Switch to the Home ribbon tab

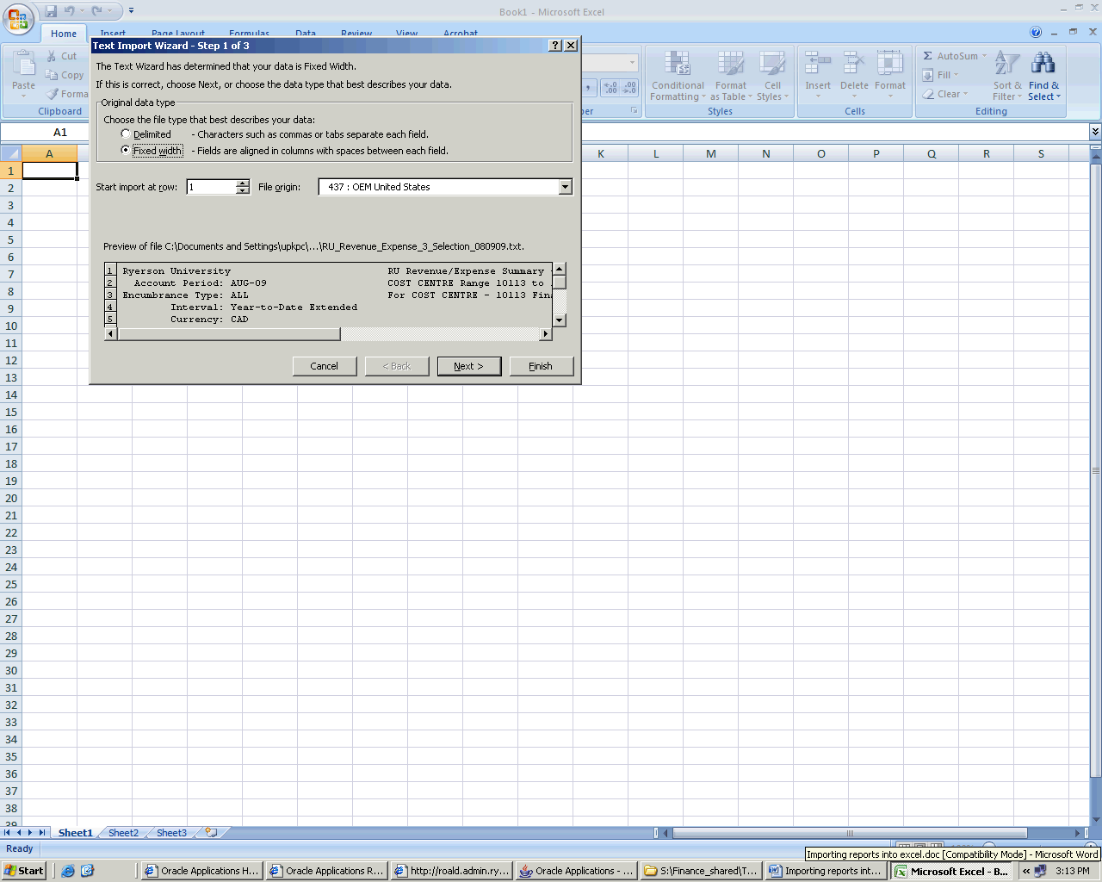pos(64,34)
